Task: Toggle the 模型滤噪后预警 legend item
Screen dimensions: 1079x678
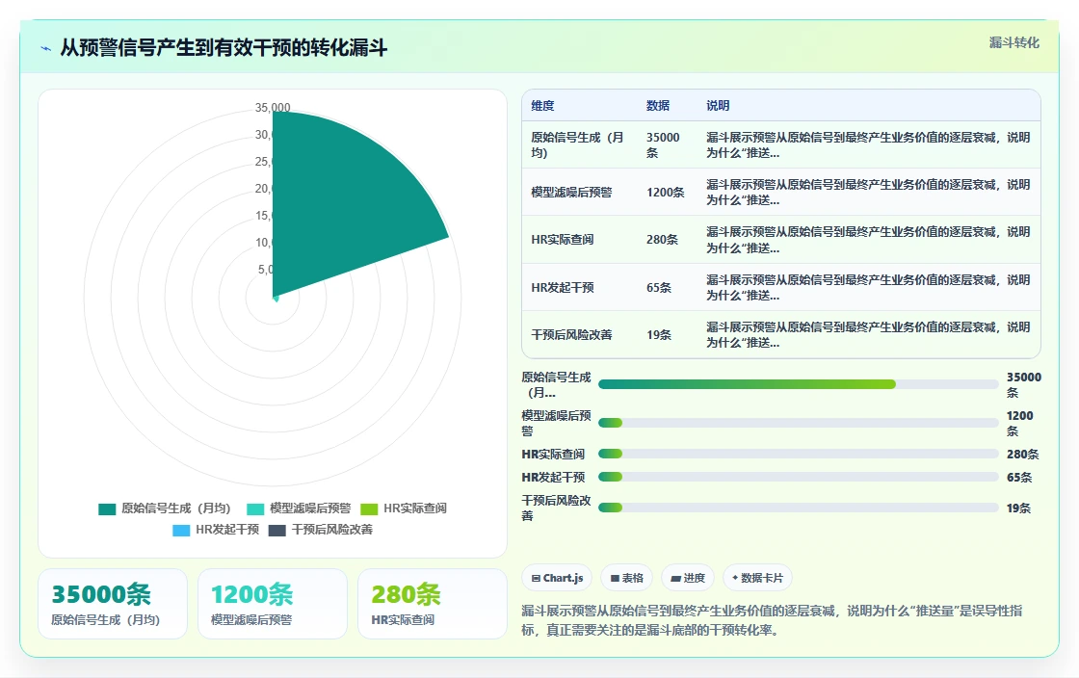Action: 299,508
